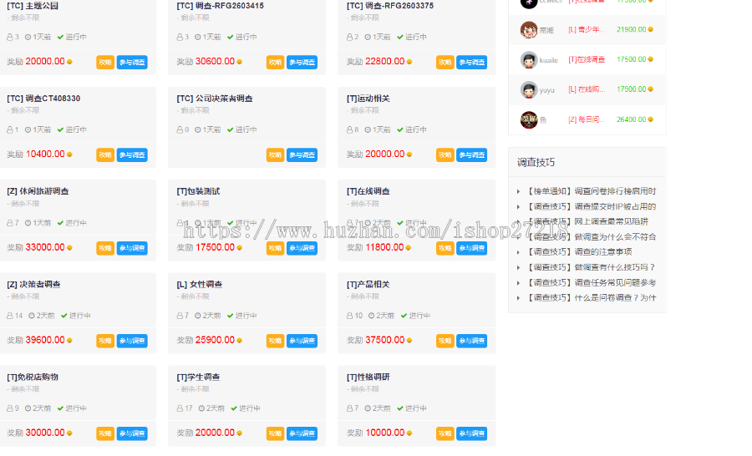Open the [L] 女性调查 title
Viewport: 752px width, 456px height.
(200, 284)
